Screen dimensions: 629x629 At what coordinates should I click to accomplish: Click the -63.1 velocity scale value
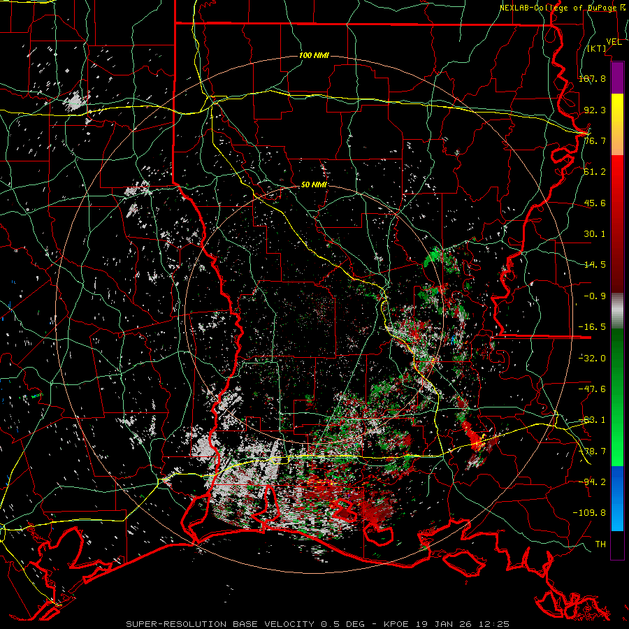point(592,420)
